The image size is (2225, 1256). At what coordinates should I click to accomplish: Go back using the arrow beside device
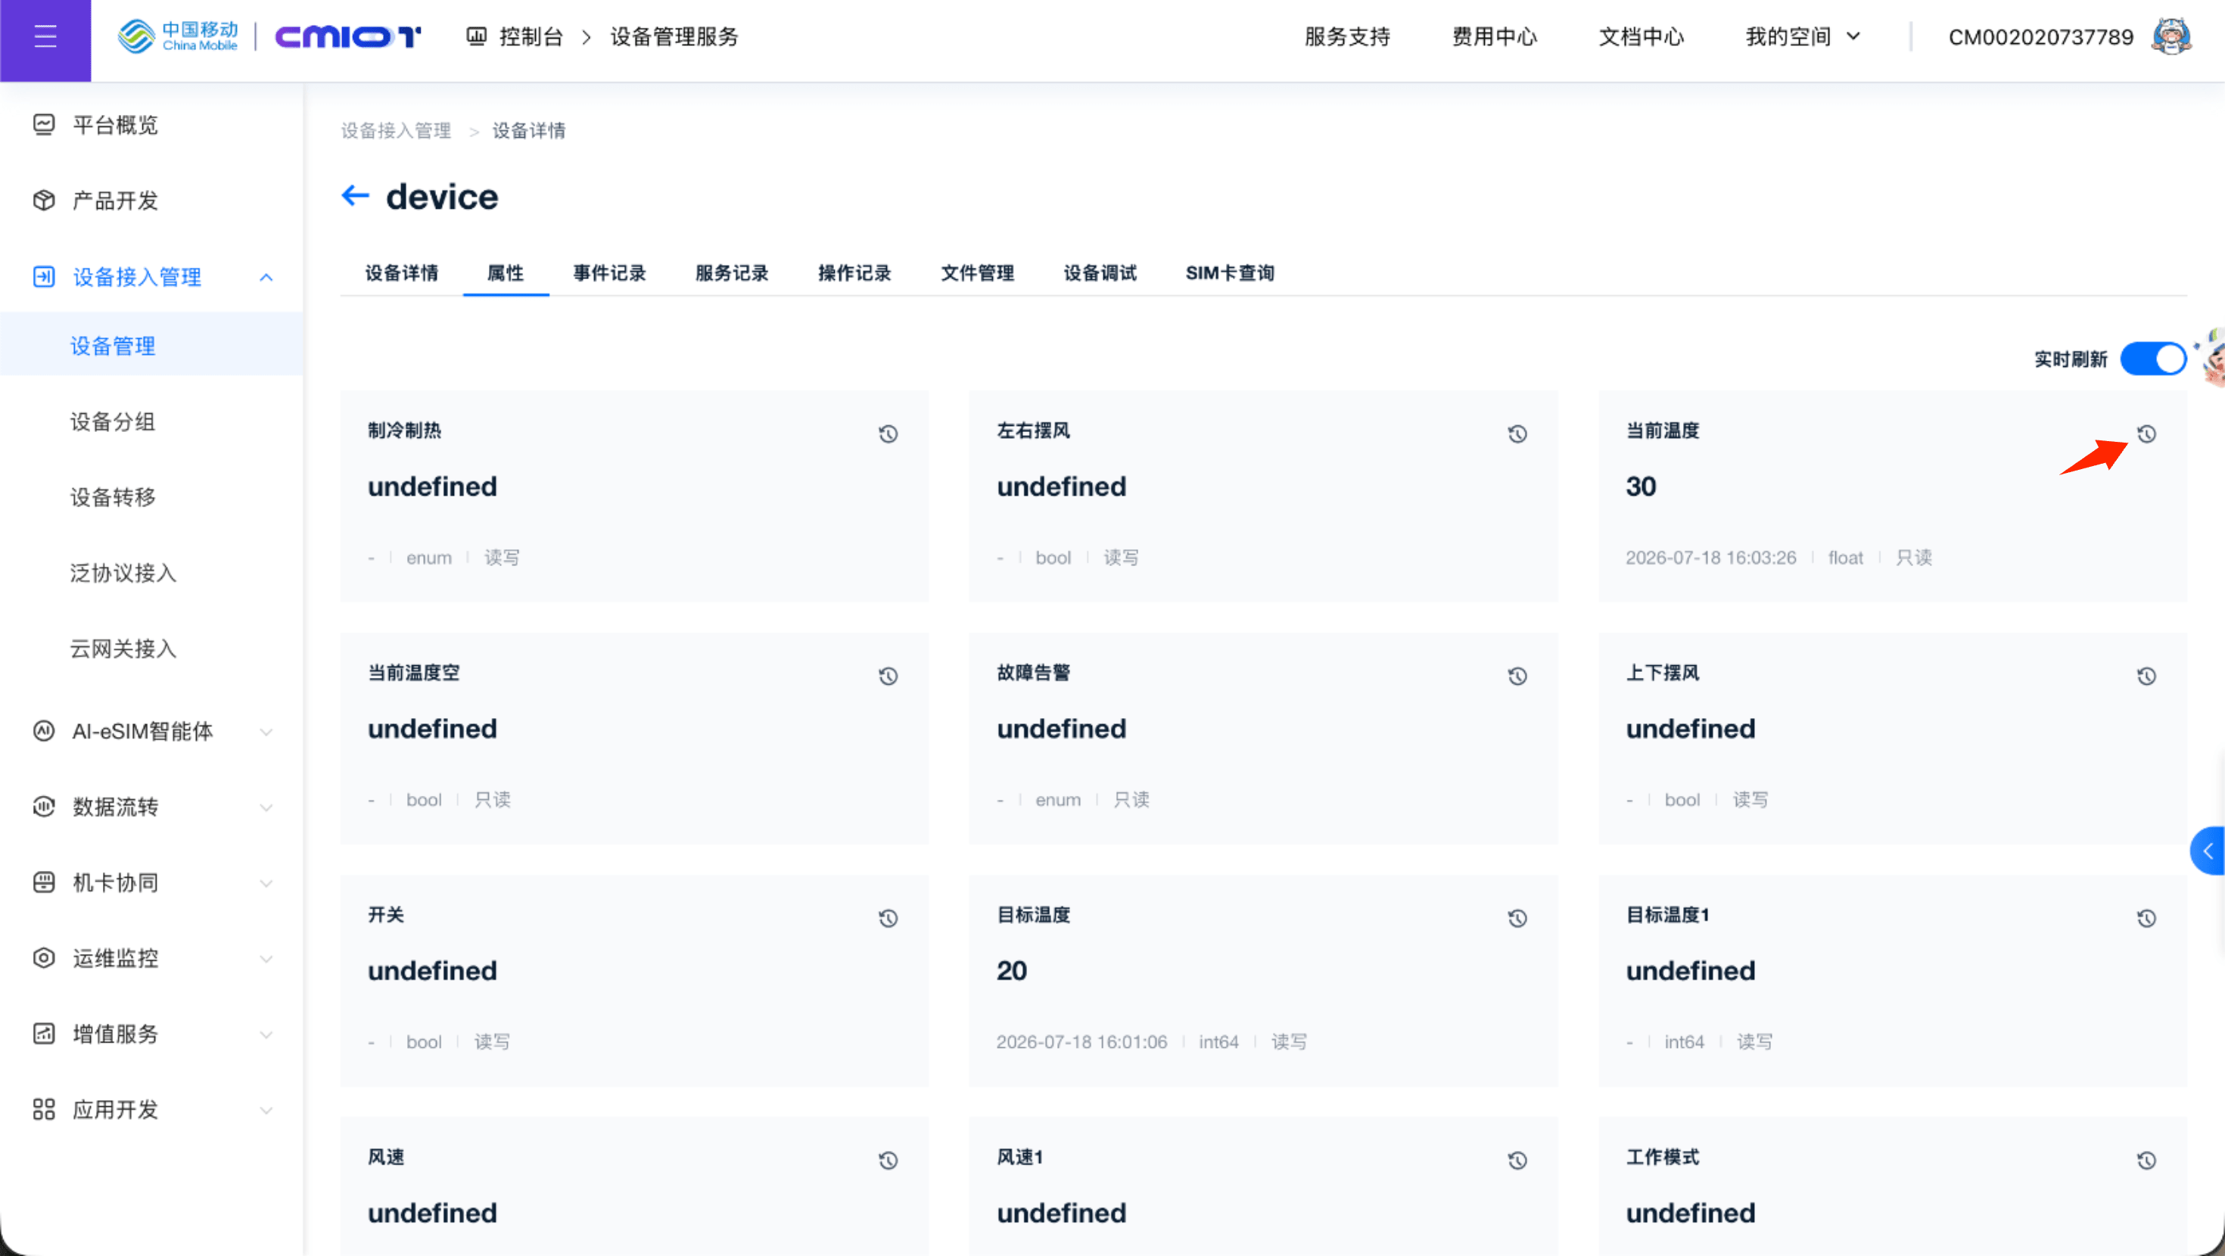click(x=355, y=196)
